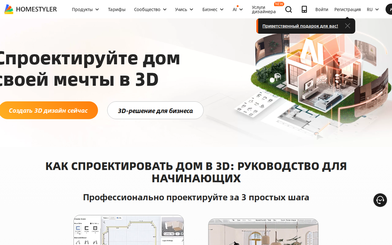
Task: Open the RU language selector
Action: 373,9
